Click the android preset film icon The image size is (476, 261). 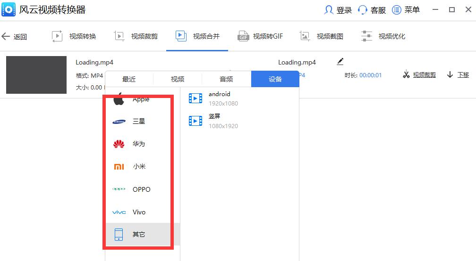[195, 98]
